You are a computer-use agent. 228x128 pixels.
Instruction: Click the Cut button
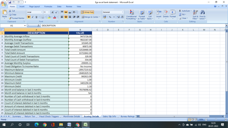[12, 11]
